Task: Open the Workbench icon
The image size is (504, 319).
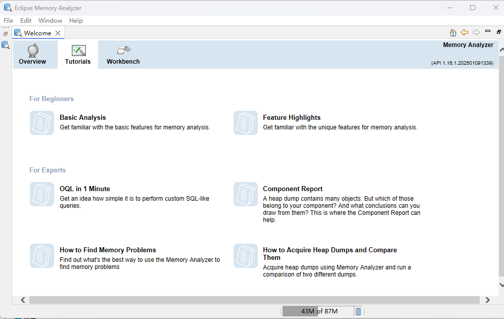Action: click(x=123, y=50)
